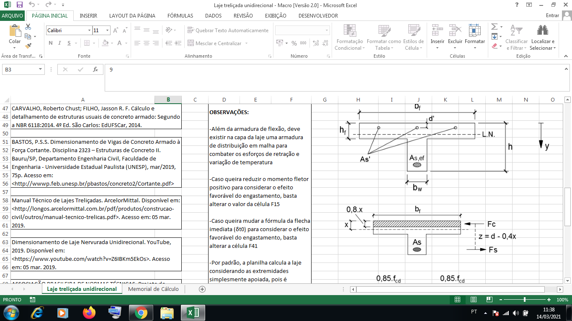Apply font color A swatch

[x=120, y=43]
